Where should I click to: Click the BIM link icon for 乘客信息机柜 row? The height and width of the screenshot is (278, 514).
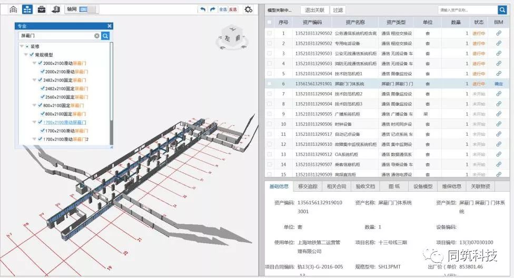pos(499,164)
